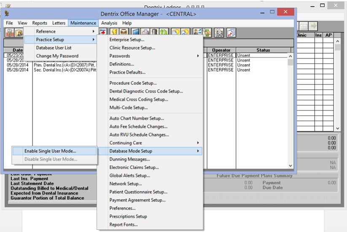Click Ledger window scrollbar down arrow

(337, 128)
